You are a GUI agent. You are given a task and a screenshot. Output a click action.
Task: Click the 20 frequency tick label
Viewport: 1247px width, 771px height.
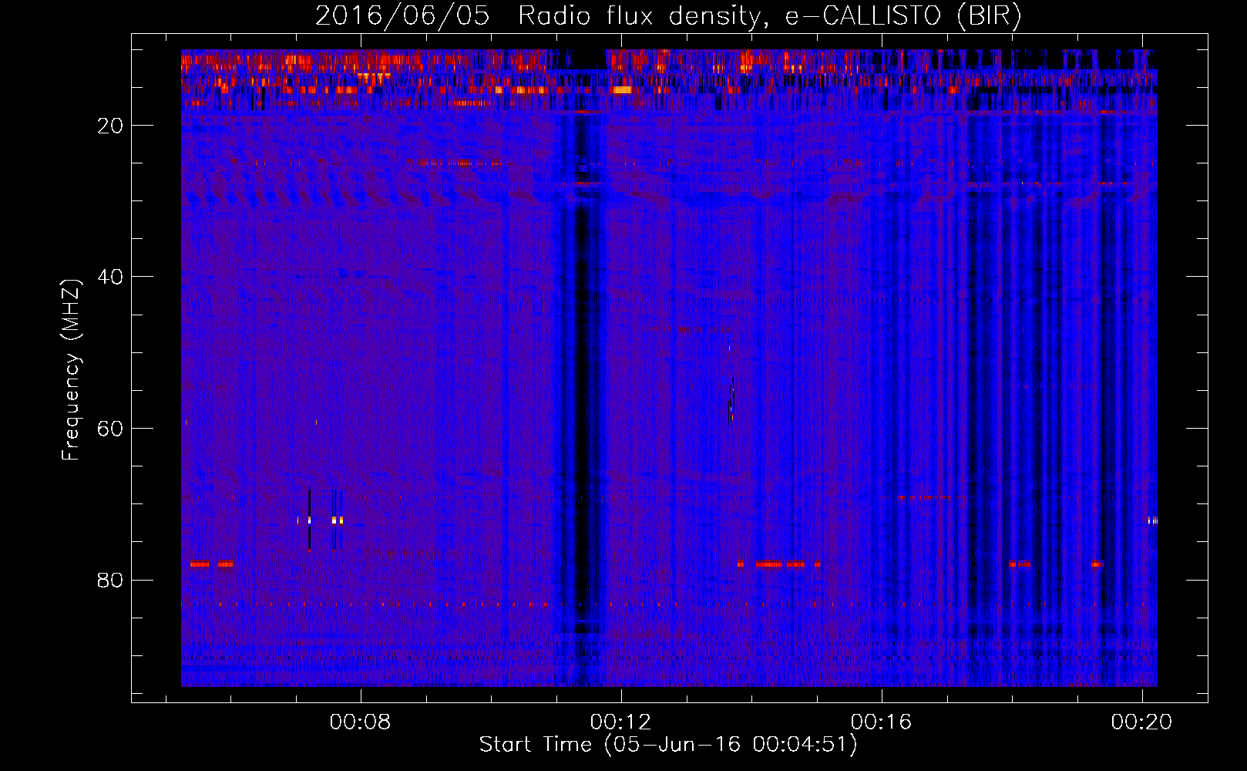coord(111,126)
